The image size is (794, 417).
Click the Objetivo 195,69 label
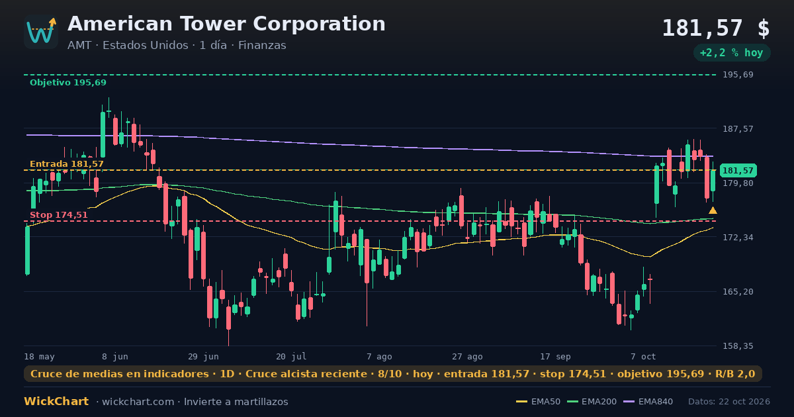(67, 83)
